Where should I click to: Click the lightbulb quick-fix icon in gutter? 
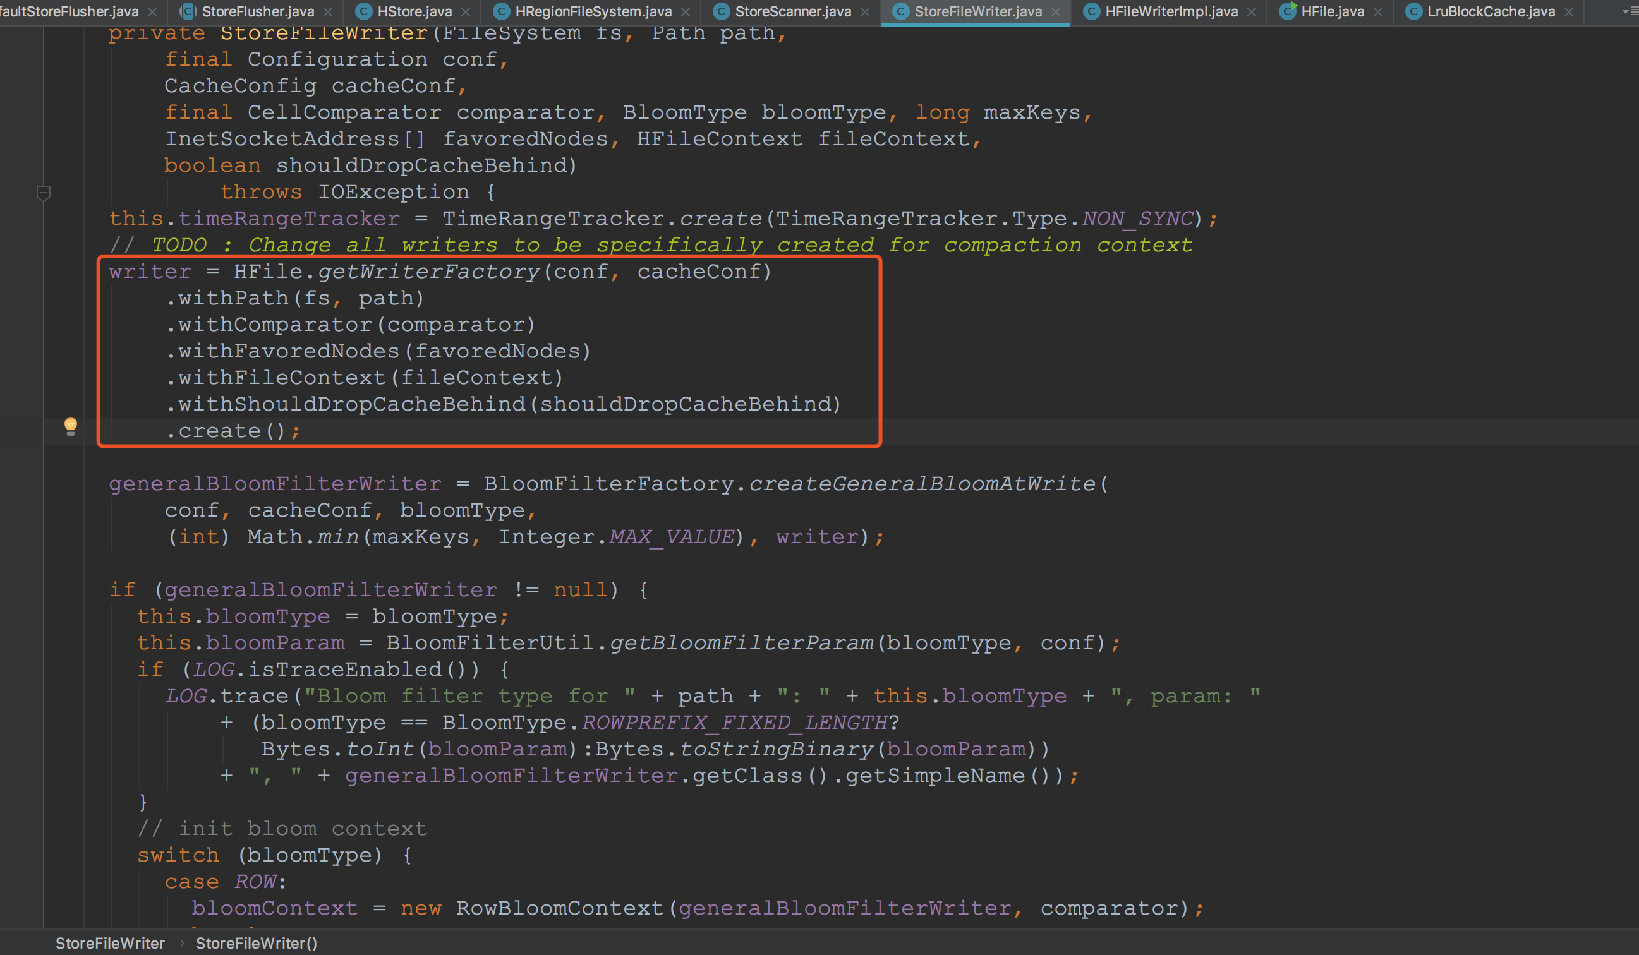tap(71, 426)
